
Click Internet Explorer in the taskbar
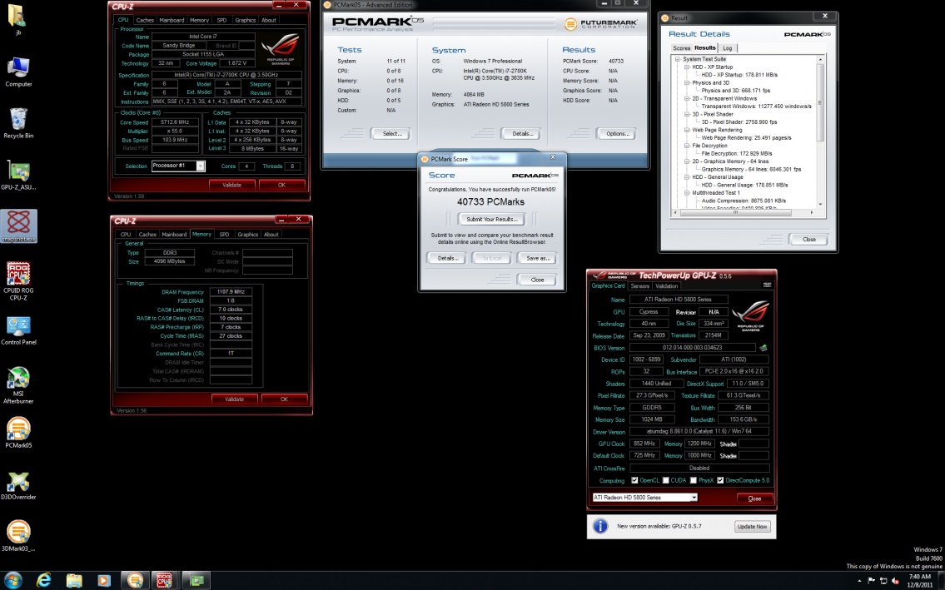(x=43, y=579)
